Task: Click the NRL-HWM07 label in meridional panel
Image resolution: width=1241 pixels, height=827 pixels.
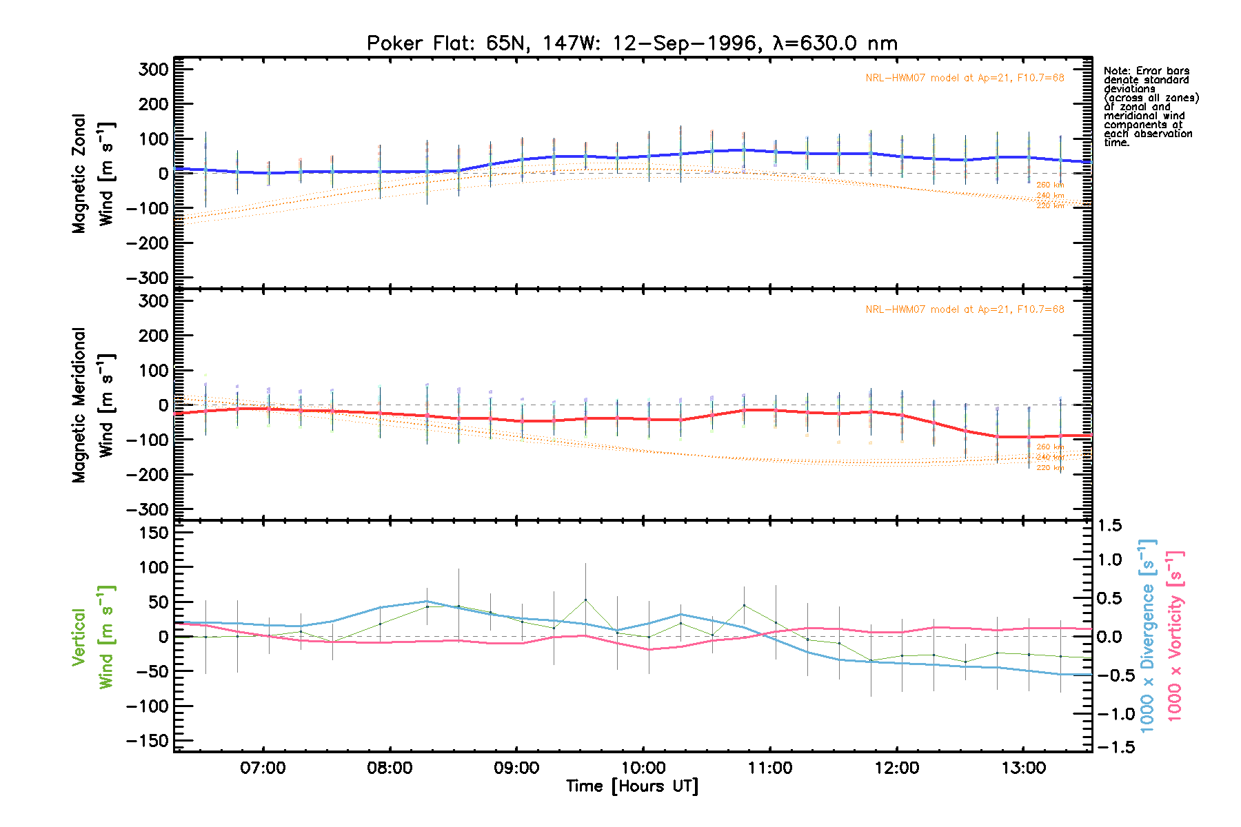Action: pyautogui.click(x=965, y=309)
